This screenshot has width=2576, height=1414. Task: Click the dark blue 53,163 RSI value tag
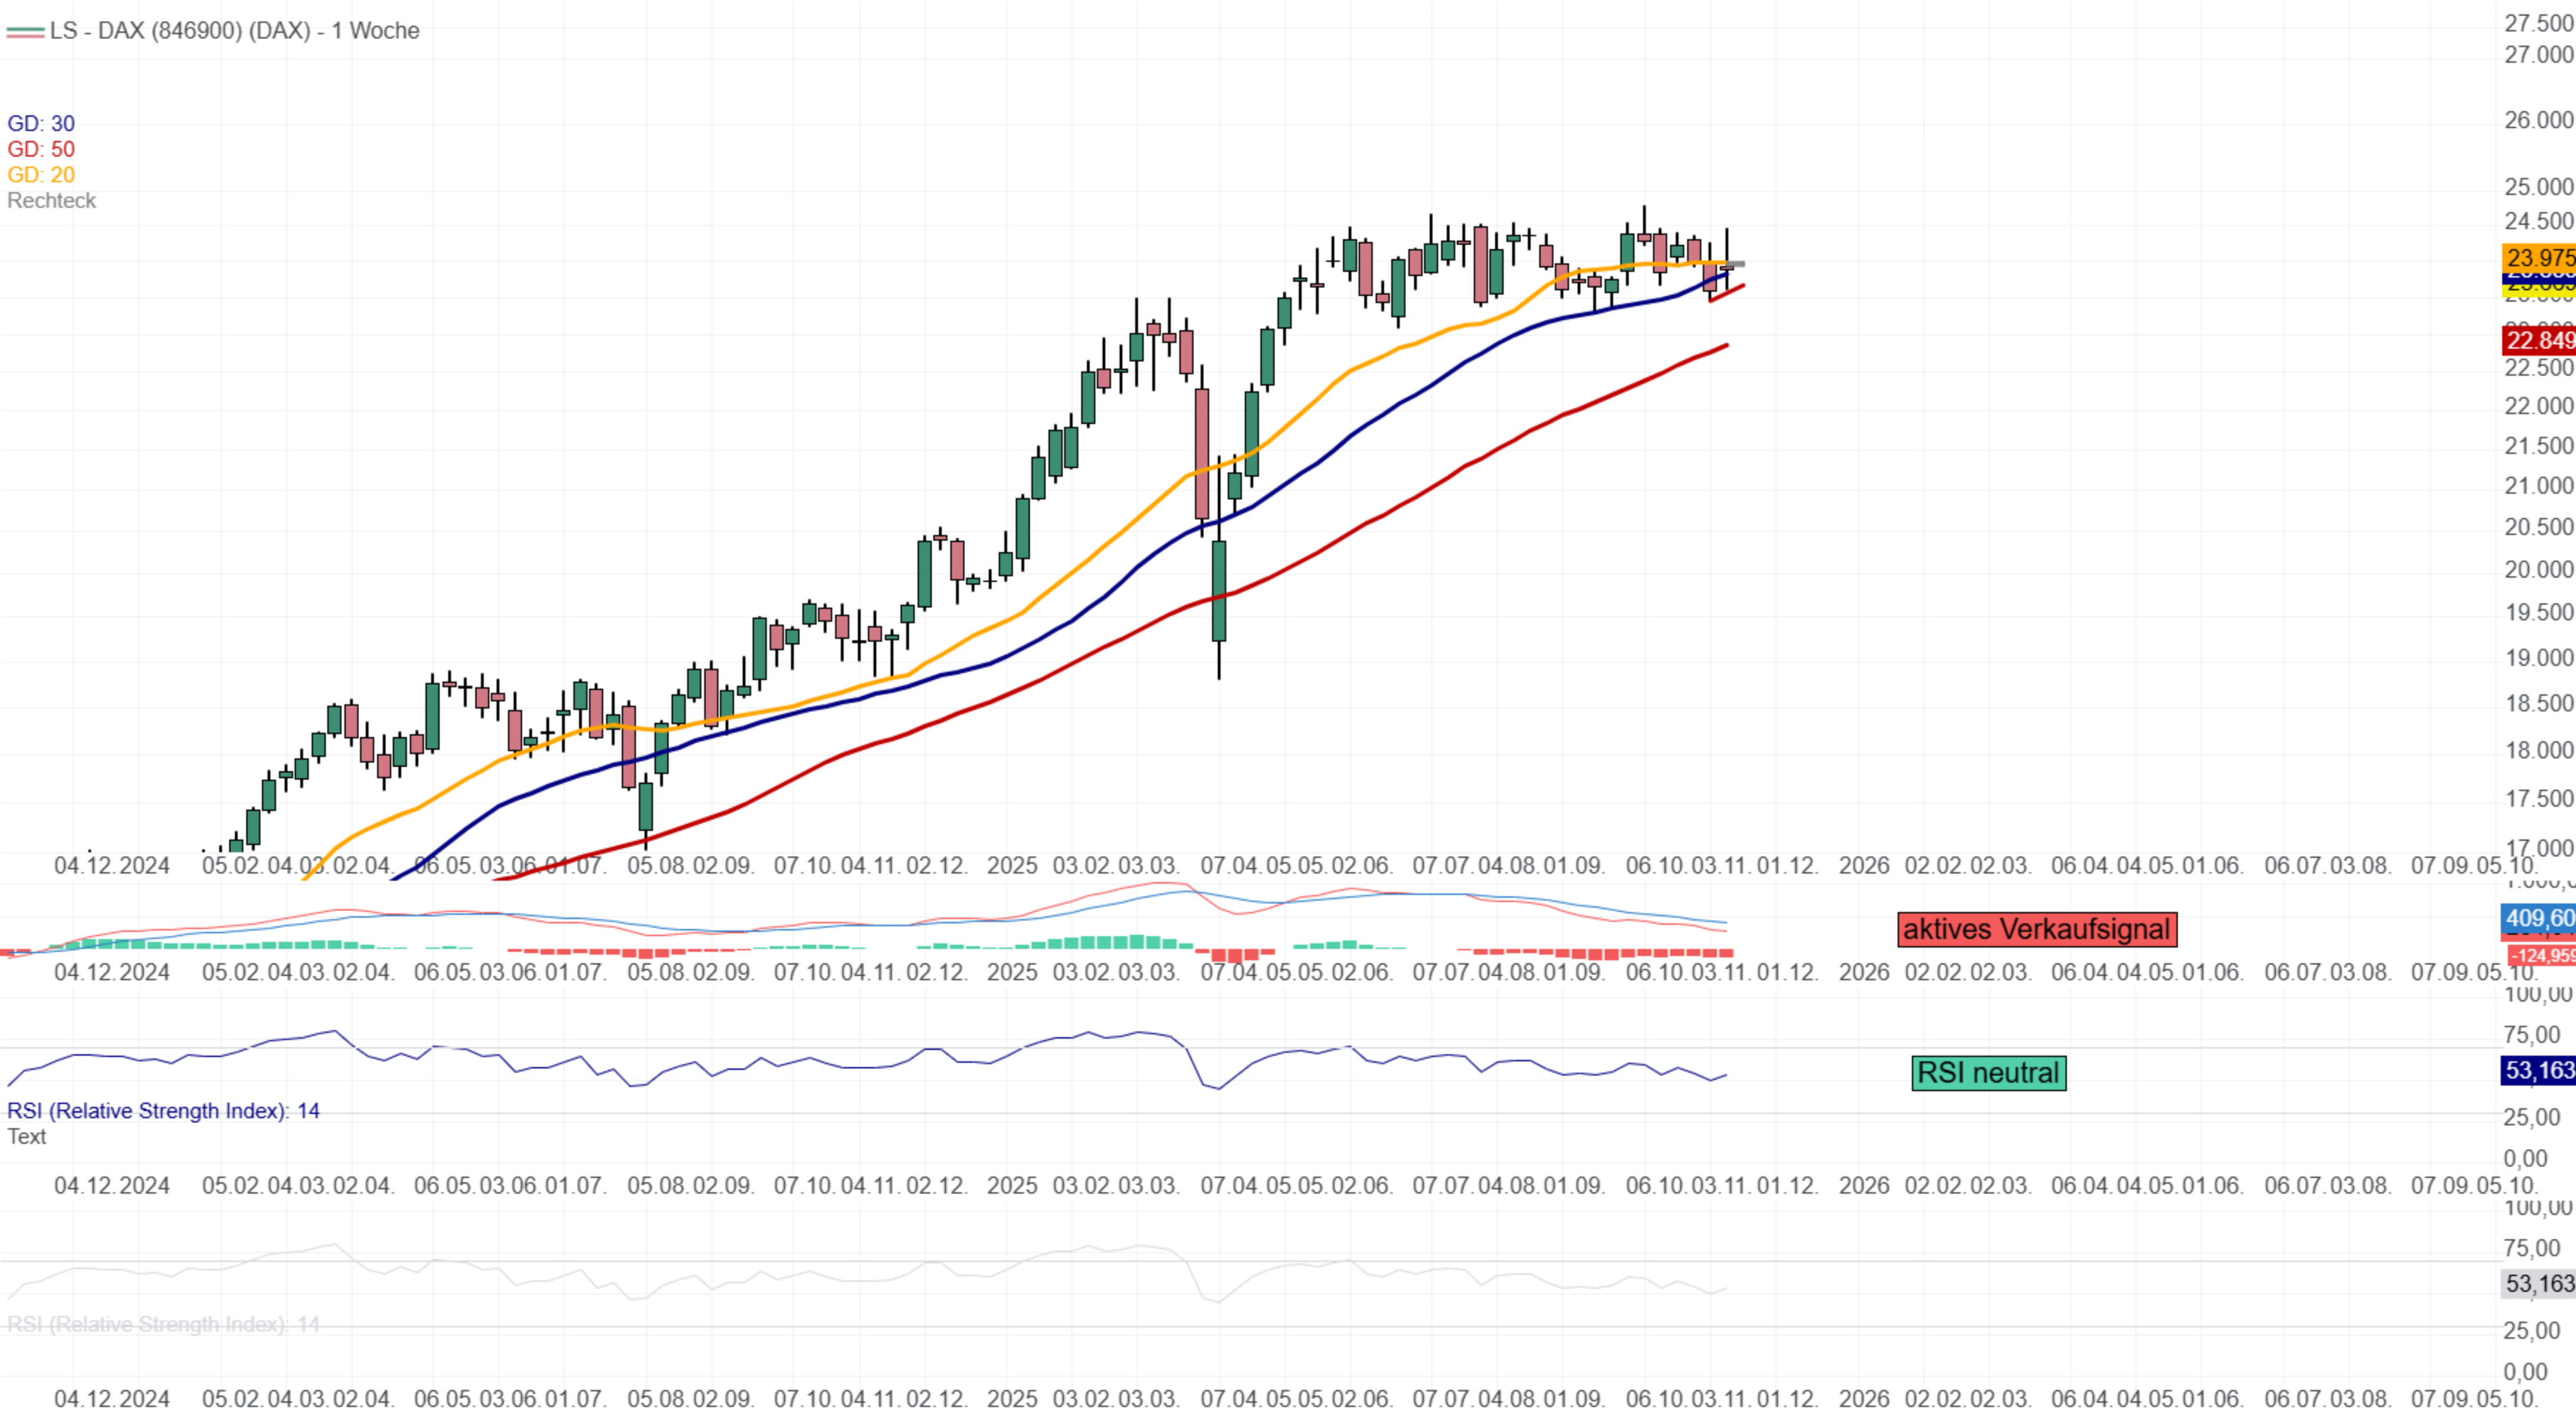coord(2539,1070)
